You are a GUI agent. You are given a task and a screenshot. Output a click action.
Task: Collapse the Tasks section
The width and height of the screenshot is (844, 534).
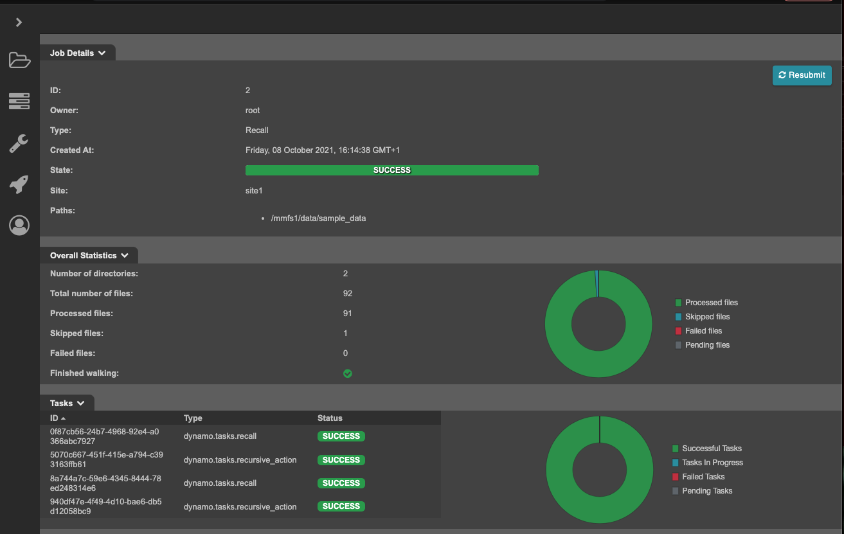coord(67,404)
